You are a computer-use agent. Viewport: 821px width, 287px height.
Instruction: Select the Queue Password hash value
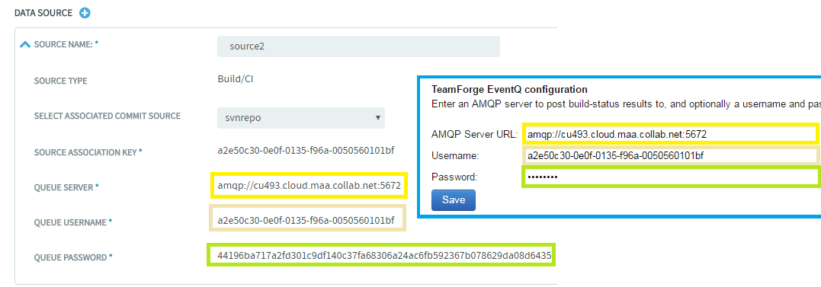click(x=384, y=256)
